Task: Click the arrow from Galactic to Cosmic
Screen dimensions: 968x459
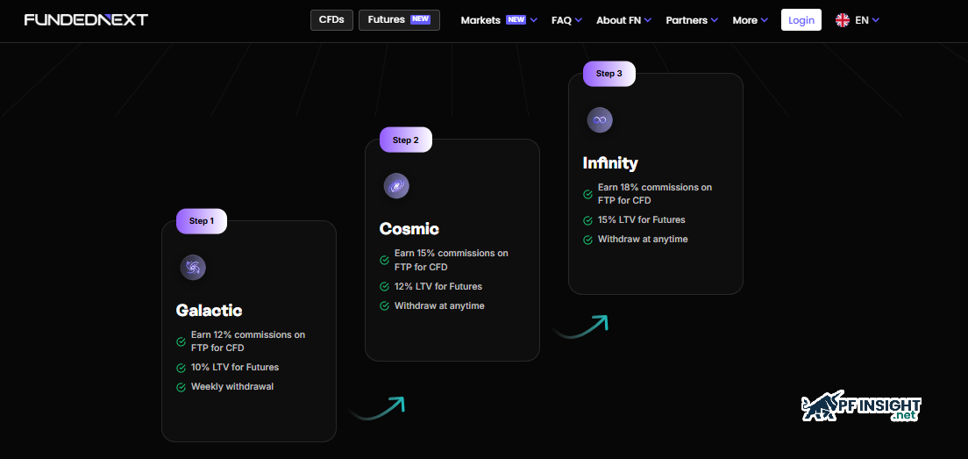Action: pyautogui.click(x=377, y=409)
